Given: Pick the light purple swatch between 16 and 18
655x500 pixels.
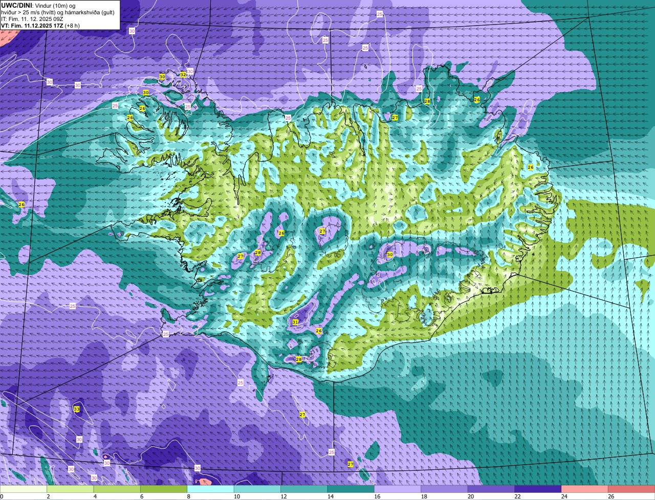Looking at the screenshot, I should [398, 489].
